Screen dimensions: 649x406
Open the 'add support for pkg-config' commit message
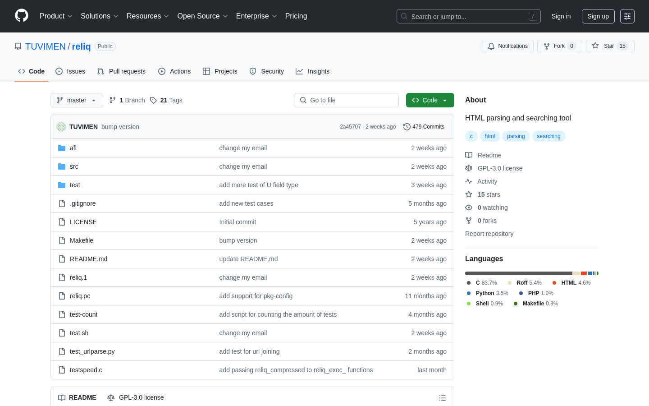(256, 296)
